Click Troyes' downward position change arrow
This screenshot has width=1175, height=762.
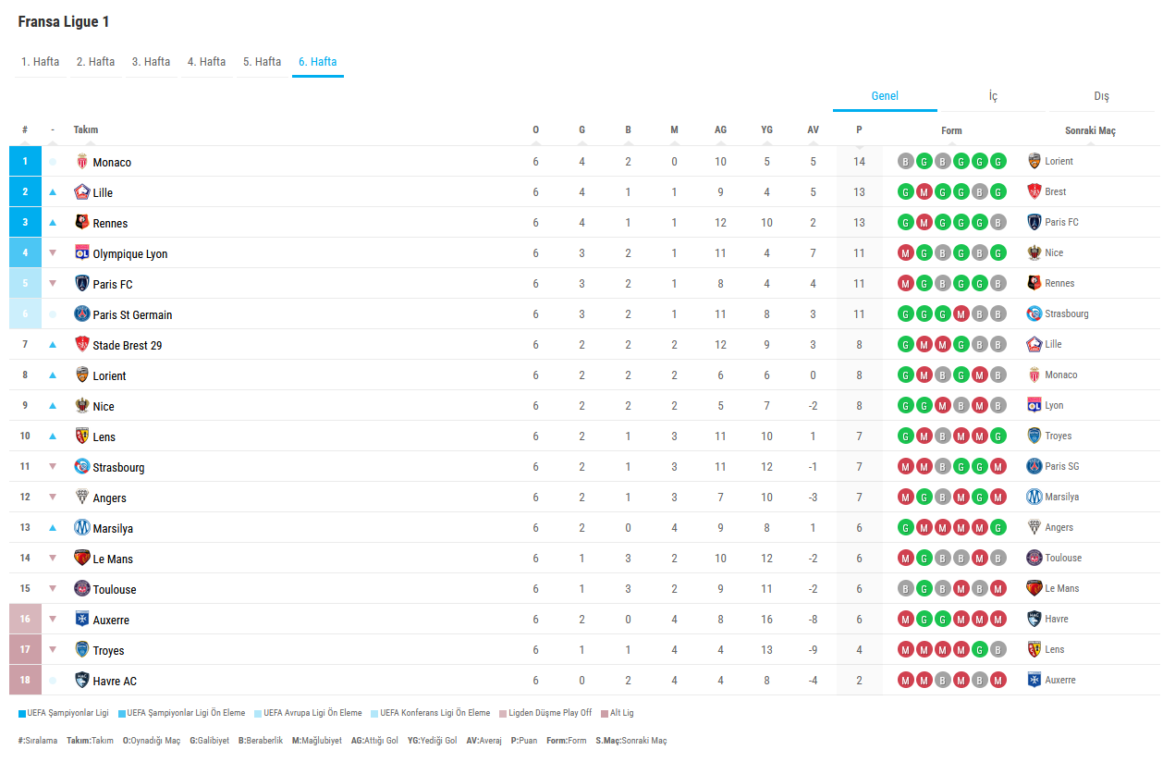click(x=53, y=650)
